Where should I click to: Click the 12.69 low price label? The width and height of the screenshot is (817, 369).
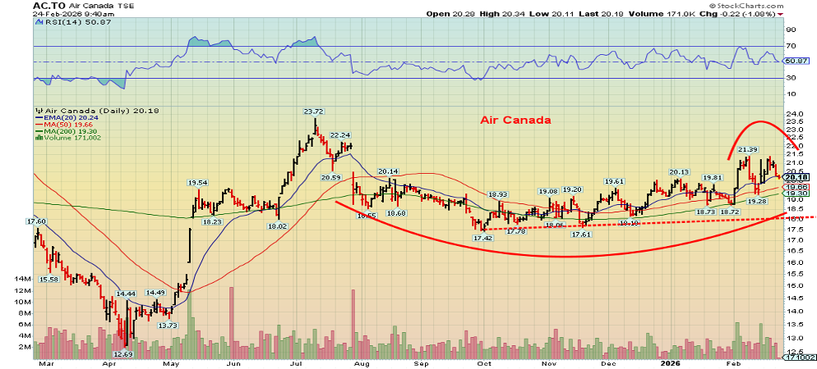click(122, 353)
